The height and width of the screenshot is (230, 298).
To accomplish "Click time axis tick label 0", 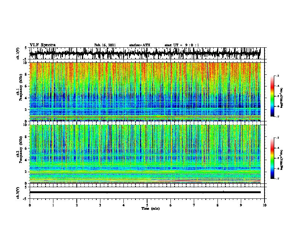I will (30, 205).
